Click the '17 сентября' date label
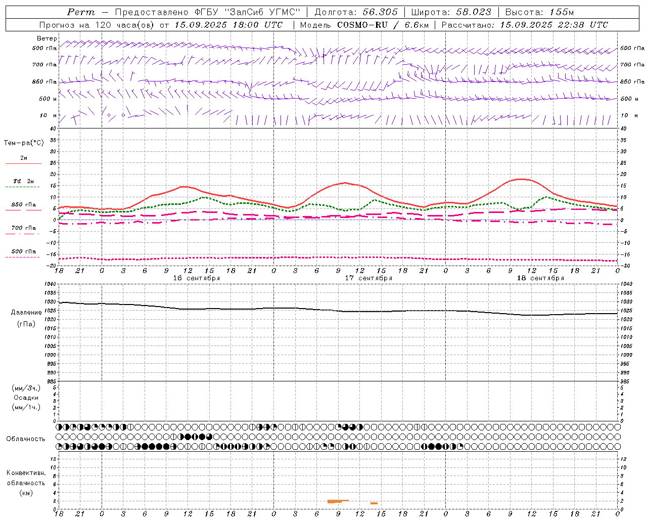 368,278
